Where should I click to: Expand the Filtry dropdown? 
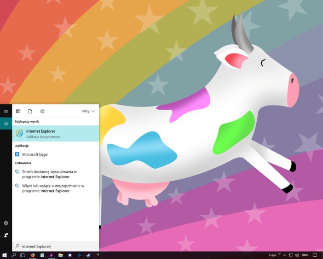point(88,111)
